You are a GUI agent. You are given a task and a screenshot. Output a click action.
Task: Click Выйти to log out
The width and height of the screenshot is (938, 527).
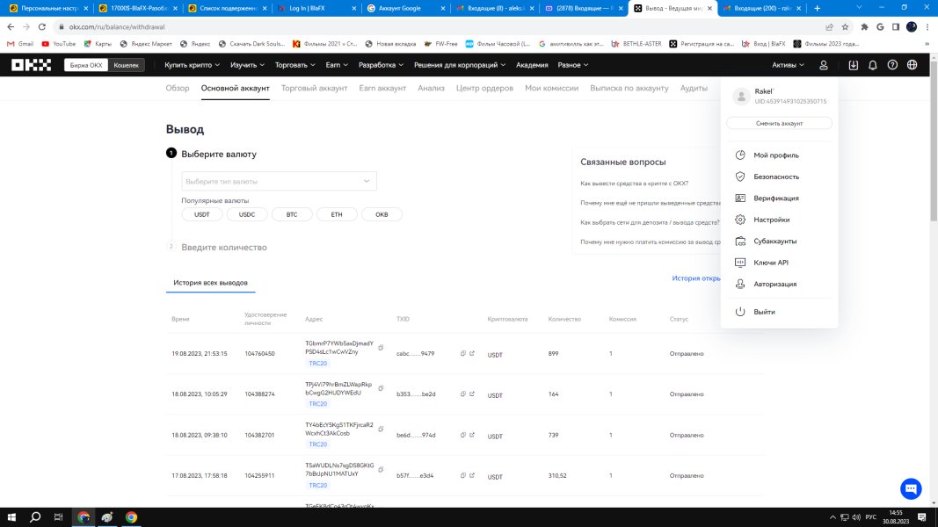(x=764, y=312)
